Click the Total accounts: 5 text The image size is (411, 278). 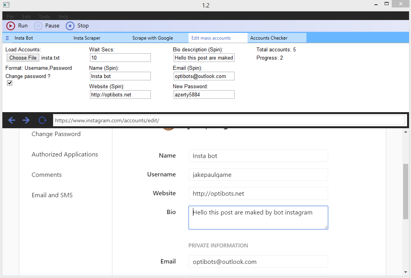pos(276,50)
